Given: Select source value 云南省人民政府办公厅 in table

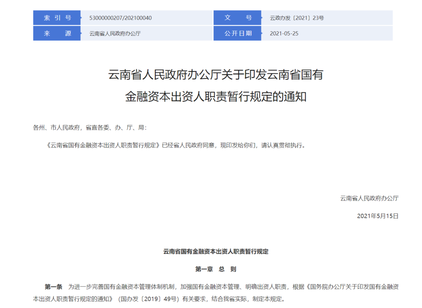Looking at the screenshot, I should [115, 34].
